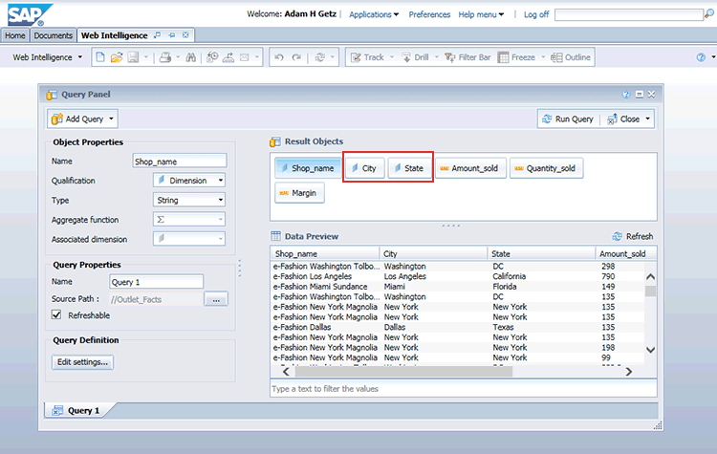
Task: Click the Source Path browse button
Action: coord(216,299)
